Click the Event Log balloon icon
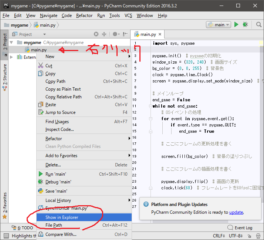Screen dimensions: 264x240 [230, 227]
